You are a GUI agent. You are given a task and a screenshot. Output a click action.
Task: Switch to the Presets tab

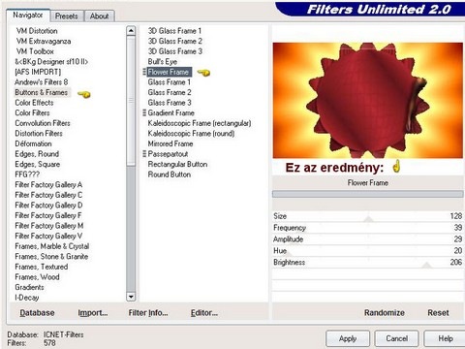click(x=67, y=16)
